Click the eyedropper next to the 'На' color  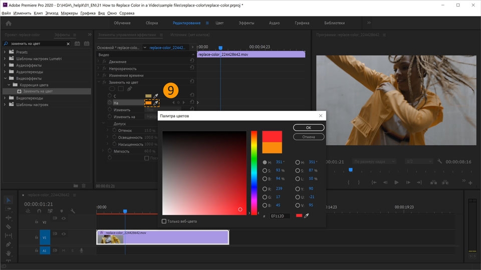[156, 102]
